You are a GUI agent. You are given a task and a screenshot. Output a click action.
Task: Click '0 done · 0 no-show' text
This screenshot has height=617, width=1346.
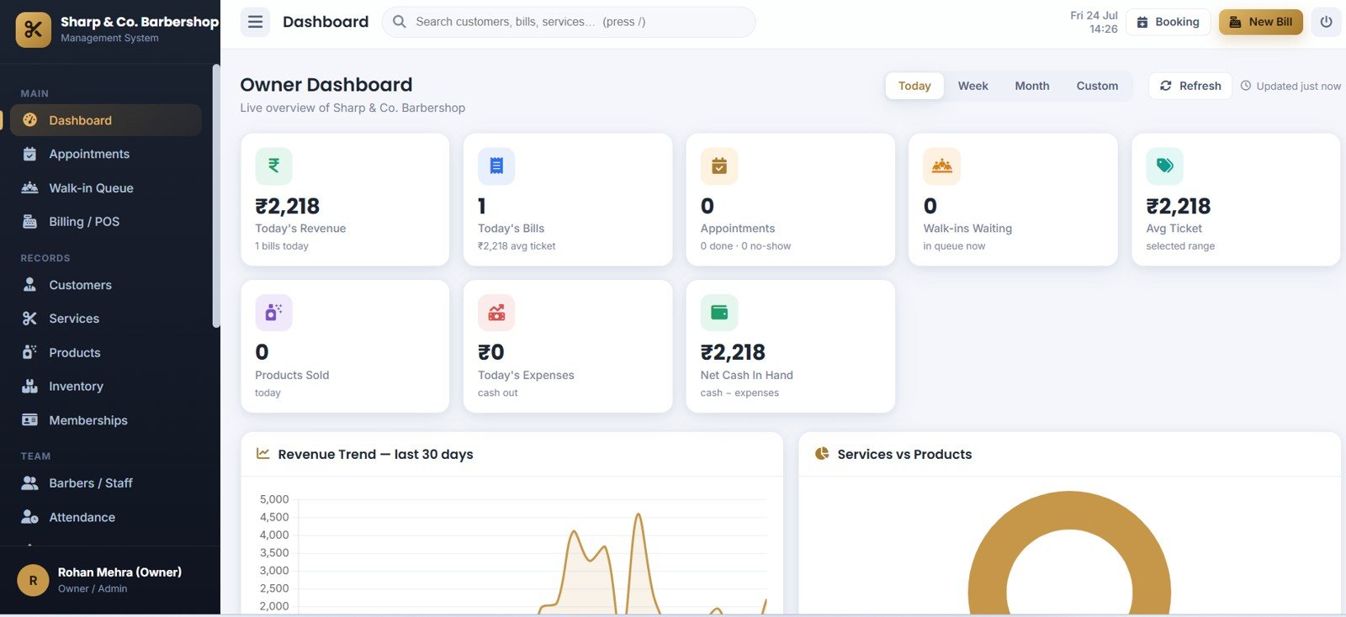pos(745,246)
